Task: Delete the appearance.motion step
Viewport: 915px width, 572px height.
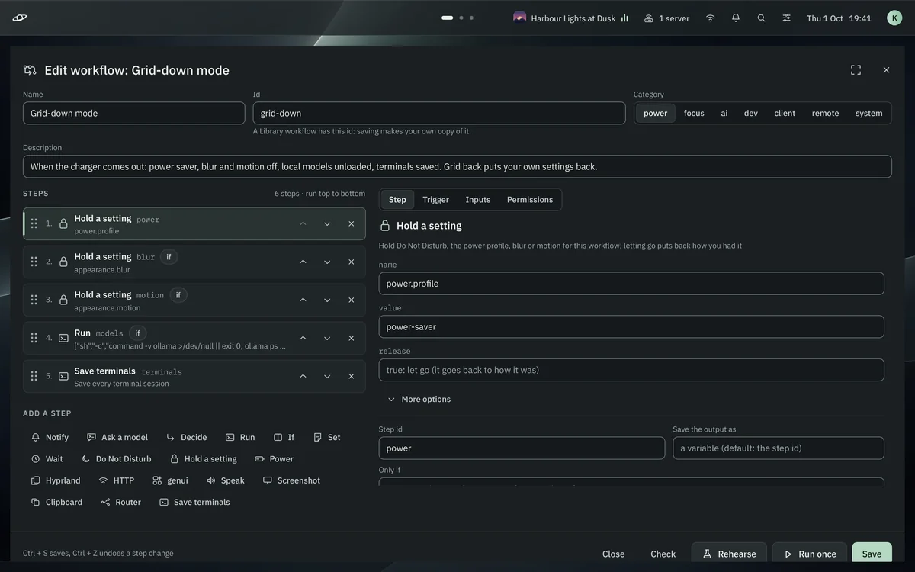Action: [x=352, y=300]
